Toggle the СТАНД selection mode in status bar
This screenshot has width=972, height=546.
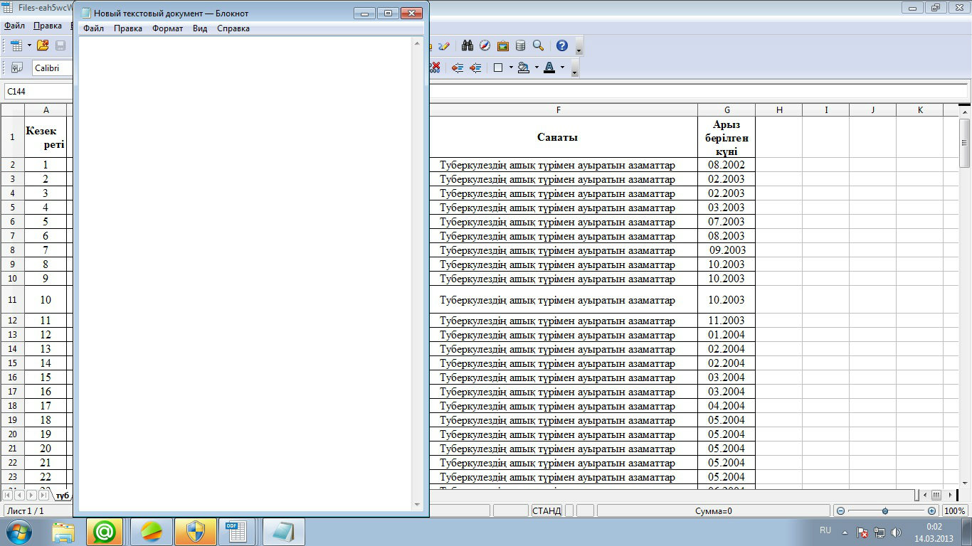click(546, 510)
